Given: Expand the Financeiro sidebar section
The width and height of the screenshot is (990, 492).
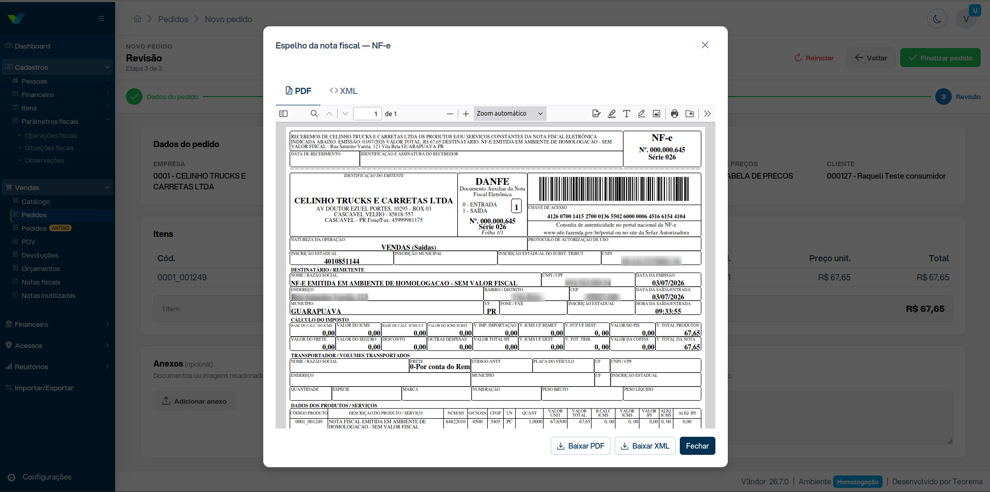Looking at the screenshot, I should click(x=57, y=324).
